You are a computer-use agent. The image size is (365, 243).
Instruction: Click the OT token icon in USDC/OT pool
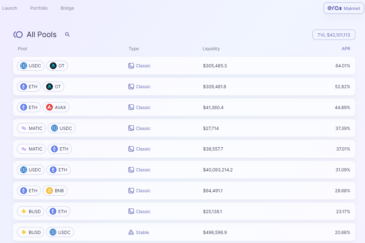pos(53,66)
